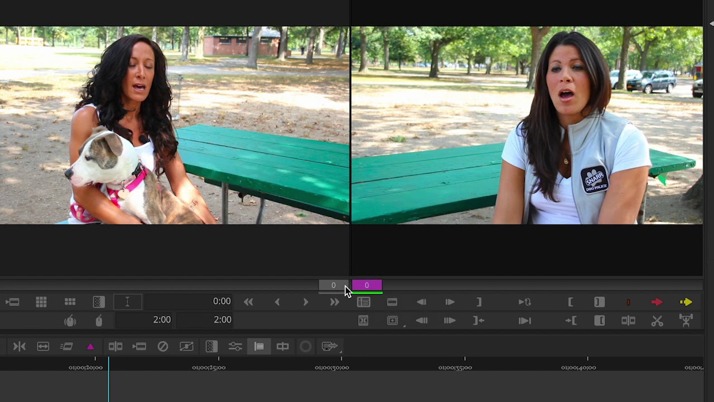Image resolution: width=714 pixels, height=402 pixels.
Task: Toggle the mouse jog icon with waves
Action: [x=70, y=320]
